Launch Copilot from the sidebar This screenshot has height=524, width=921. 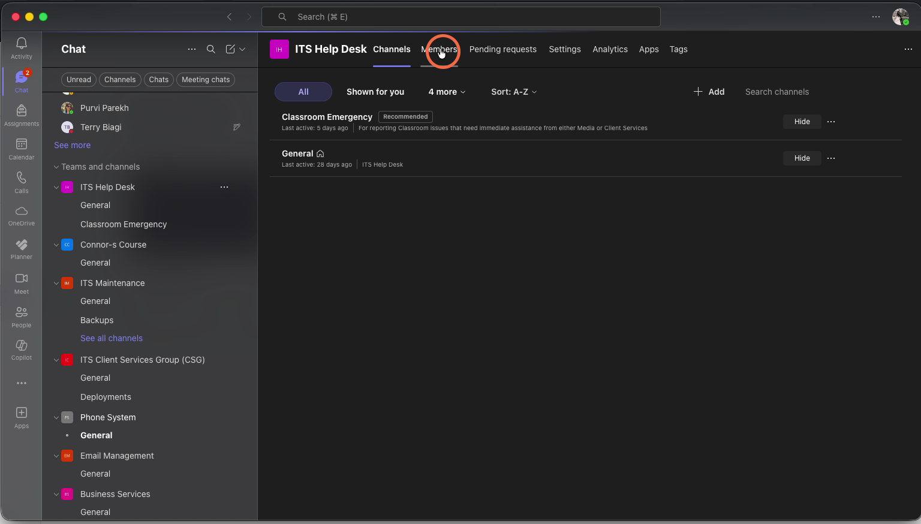(22, 350)
